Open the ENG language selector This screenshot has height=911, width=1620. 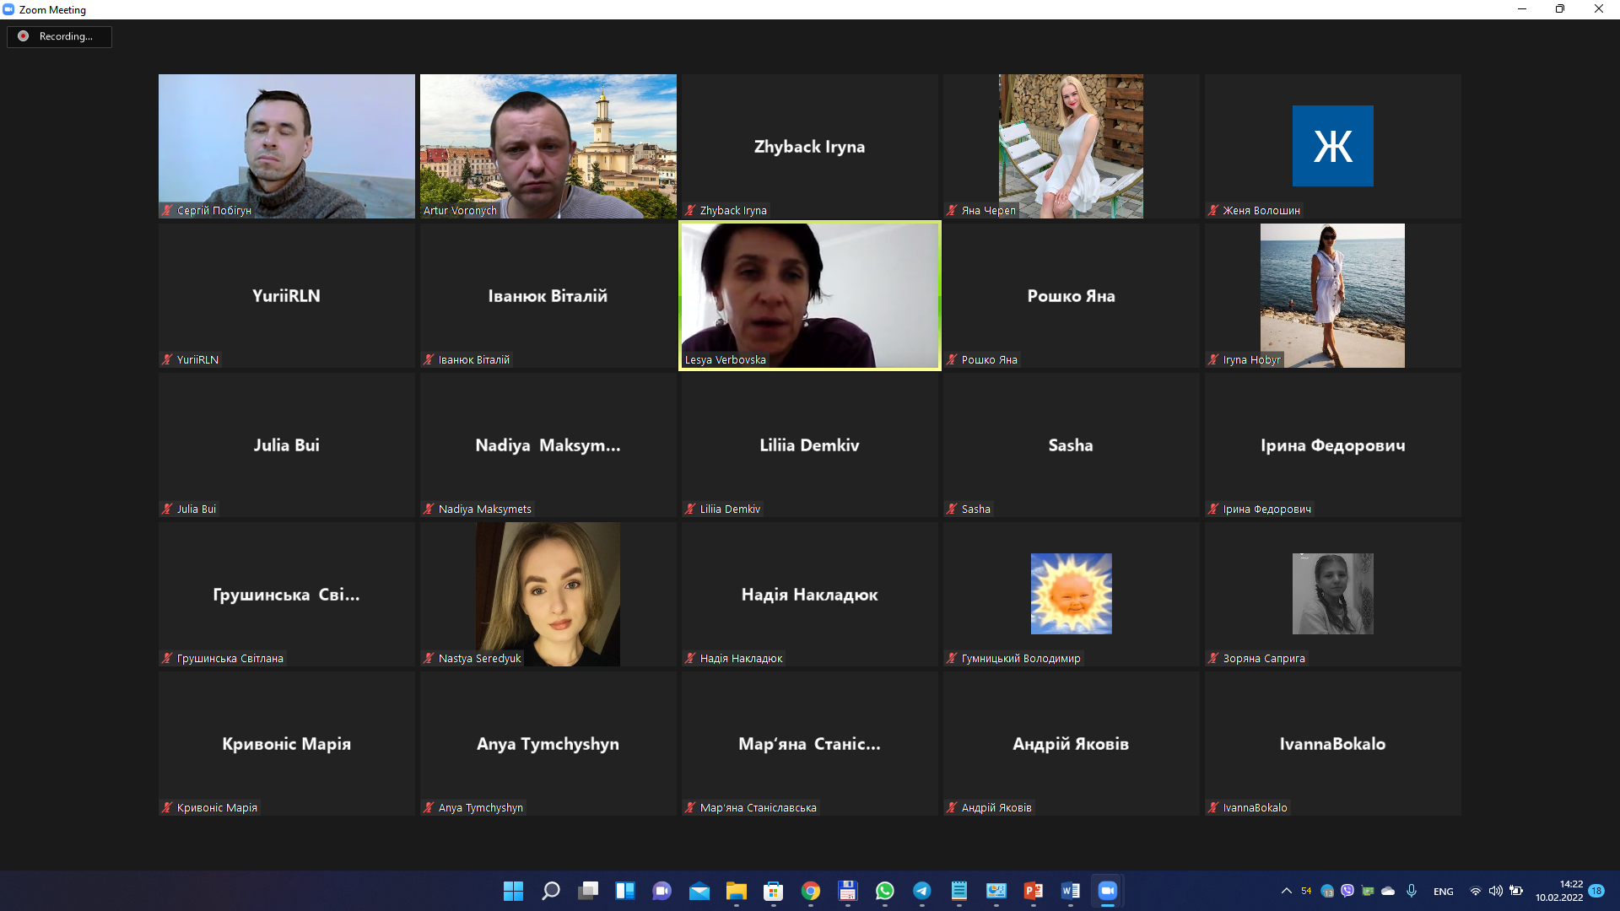1443,891
